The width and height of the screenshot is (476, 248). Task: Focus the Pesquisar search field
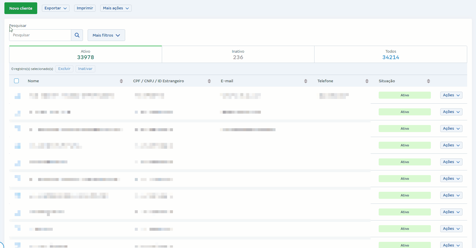pos(40,35)
